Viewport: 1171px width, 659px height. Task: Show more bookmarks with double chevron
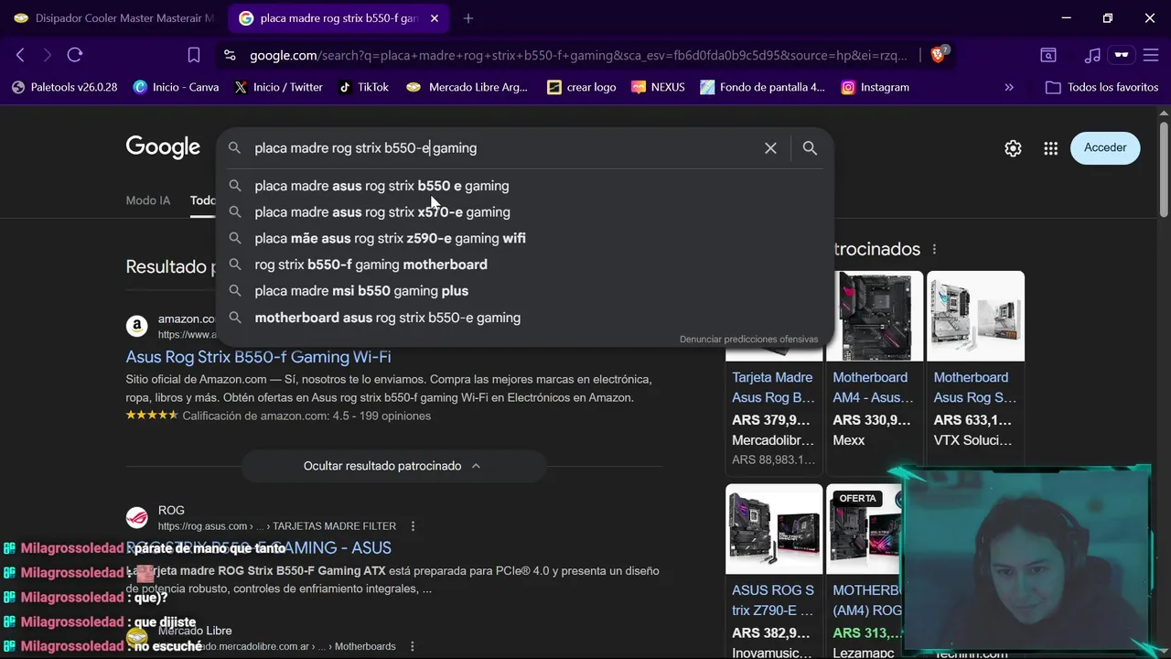tap(1009, 87)
